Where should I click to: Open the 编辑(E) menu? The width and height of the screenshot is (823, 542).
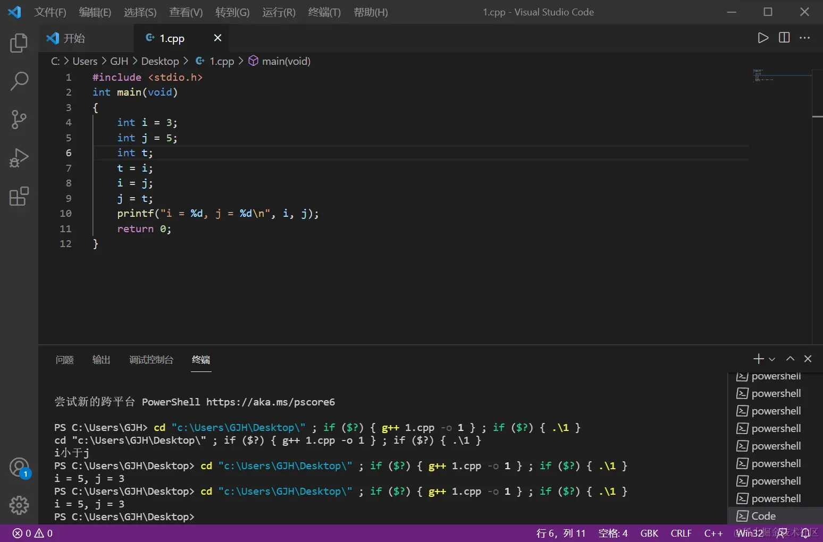[x=95, y=12]
